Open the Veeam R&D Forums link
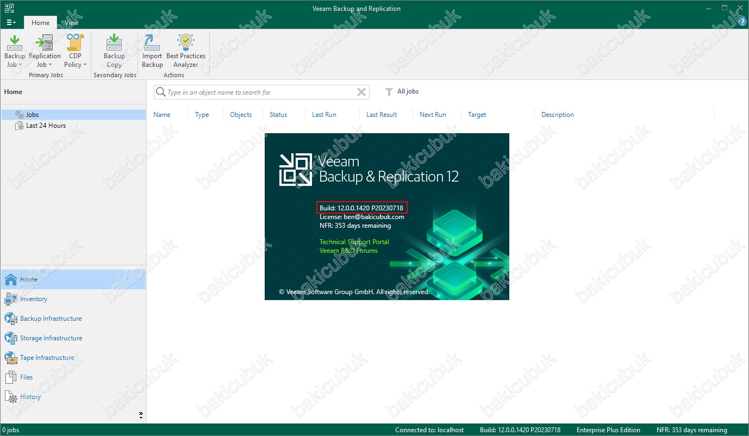749x436 pixels. (x=348, y=251)
